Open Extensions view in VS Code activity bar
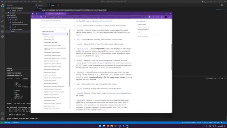The height and width of the screenshot is (128, 227). point(2,31)
